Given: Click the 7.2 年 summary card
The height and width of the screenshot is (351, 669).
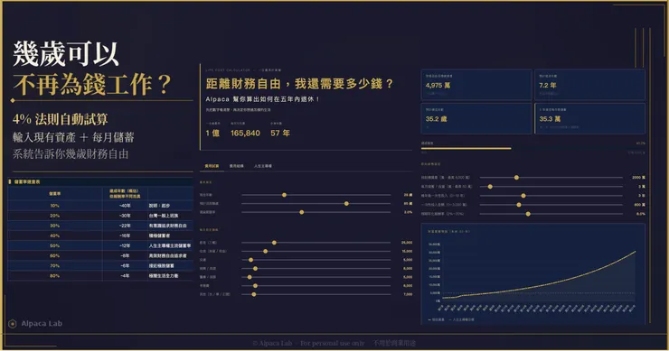Looking at the screenshot, I should (589, 85).
